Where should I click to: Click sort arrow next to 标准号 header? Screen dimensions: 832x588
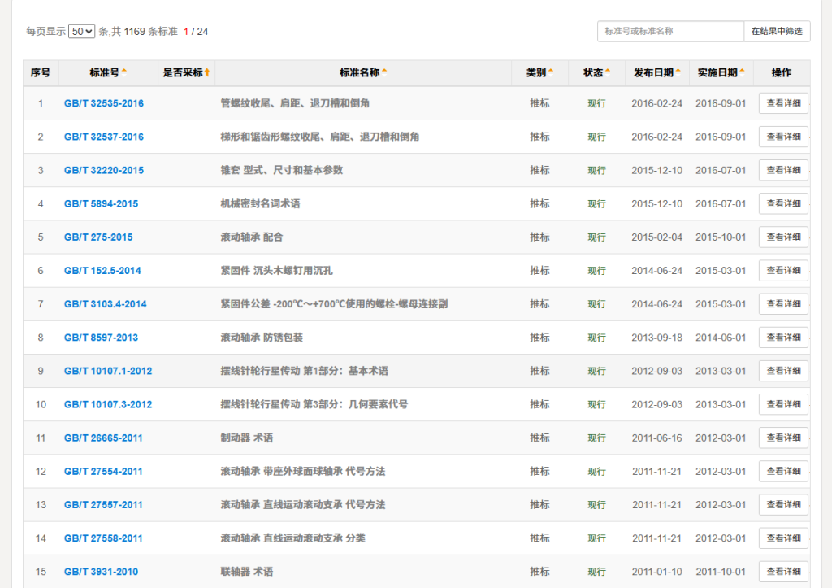(124, 72)
